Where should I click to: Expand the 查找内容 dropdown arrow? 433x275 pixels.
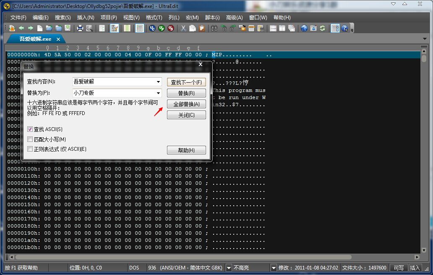click(x=158, y=82)
